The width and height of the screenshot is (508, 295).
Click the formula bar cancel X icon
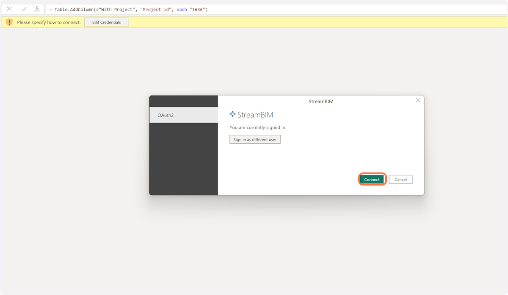tap(9, 9)
